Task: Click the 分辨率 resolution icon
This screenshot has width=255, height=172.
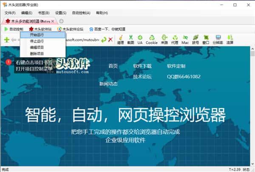Action: 218,39
